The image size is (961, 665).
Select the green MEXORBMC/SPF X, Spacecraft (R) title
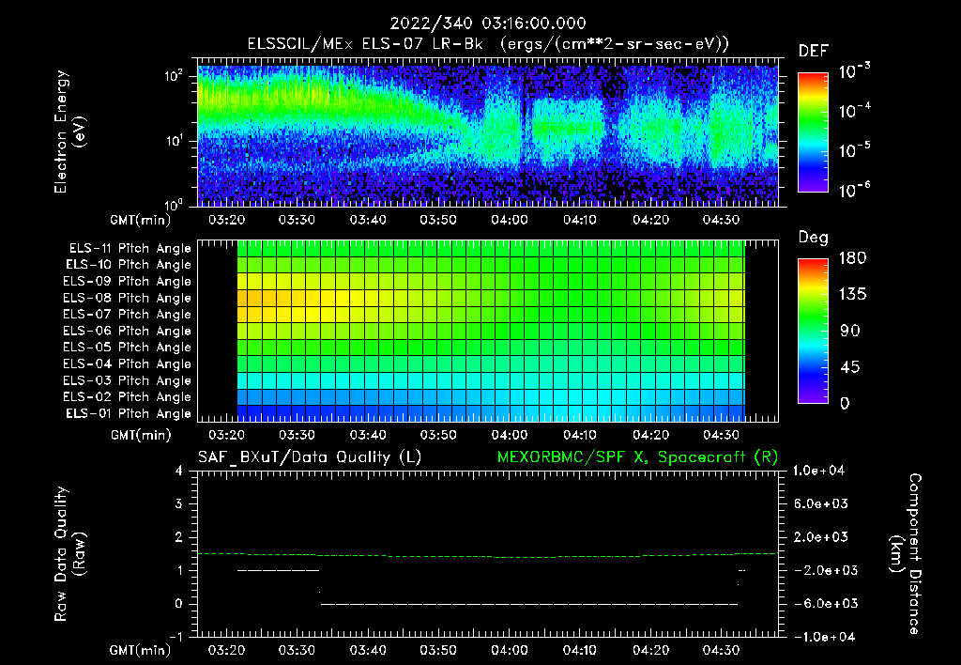click(x=637, y=457)
